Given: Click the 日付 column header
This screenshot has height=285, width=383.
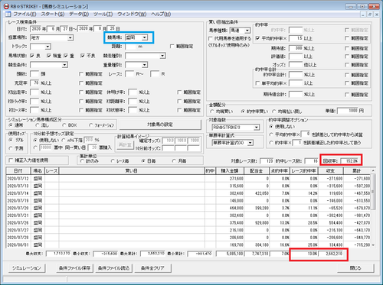Looking at the screenshot, I should pyautogui.click(x=18, y=170).
